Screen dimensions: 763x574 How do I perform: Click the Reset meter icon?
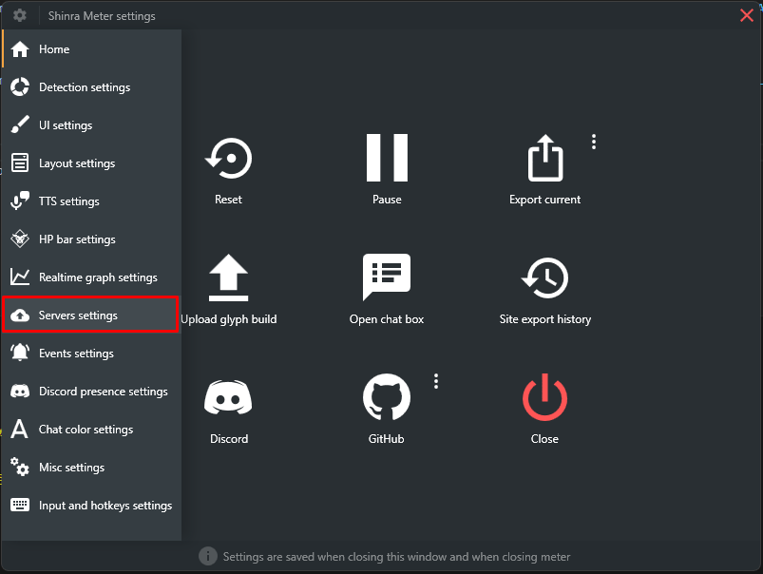(228, 158)
